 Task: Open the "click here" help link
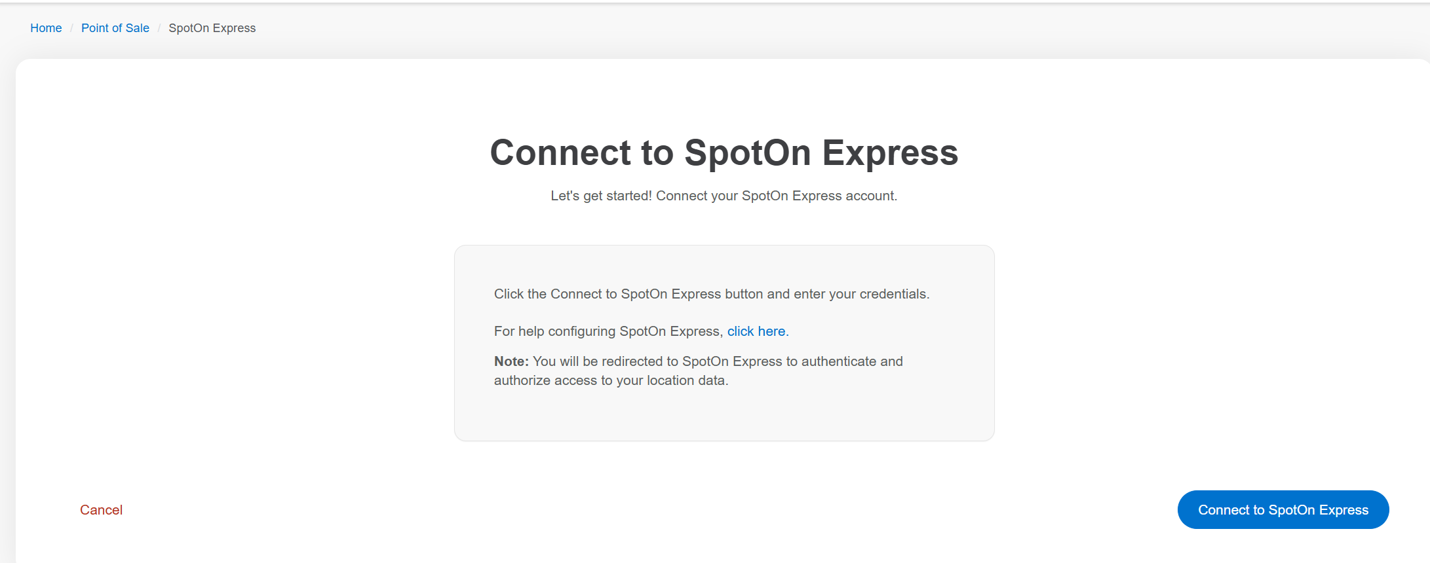(756, 331)
